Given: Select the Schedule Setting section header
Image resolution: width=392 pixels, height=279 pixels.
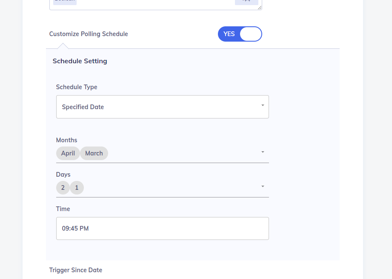Looking at the screenshot, I should [80, 61].
